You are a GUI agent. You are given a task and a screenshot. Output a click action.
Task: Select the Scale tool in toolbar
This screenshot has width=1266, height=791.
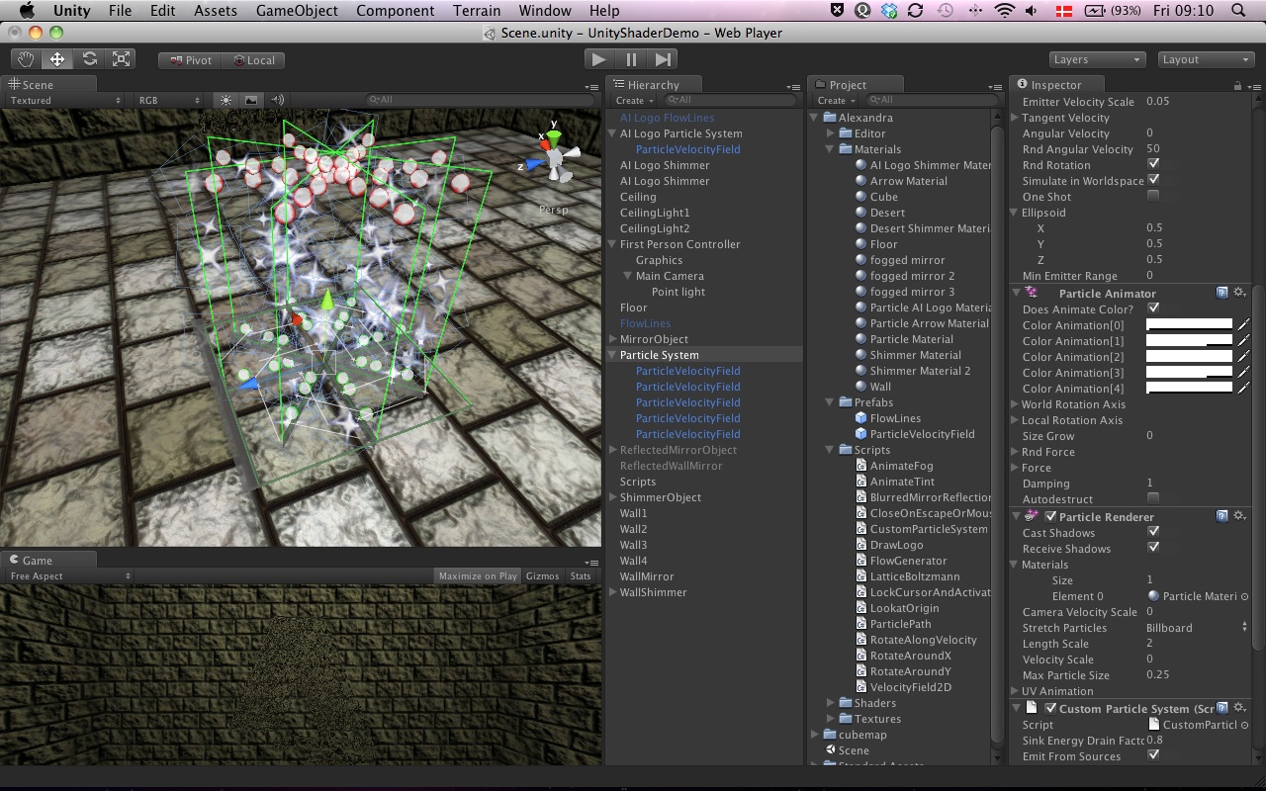(x=121, y=59)
